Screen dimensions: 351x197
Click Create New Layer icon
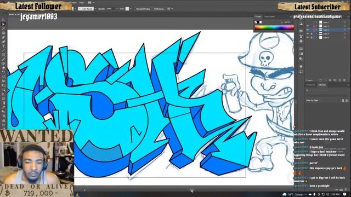[x=339, y=80]
